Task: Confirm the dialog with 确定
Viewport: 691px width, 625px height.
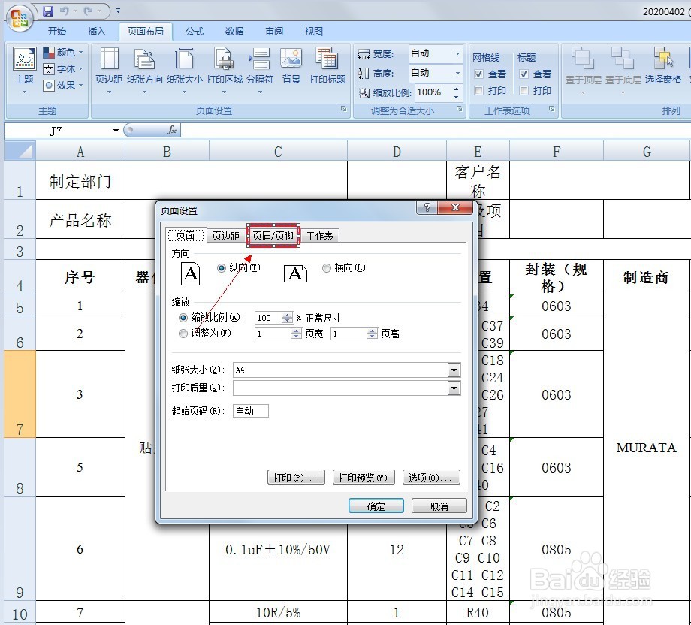Action: (376, 506)
